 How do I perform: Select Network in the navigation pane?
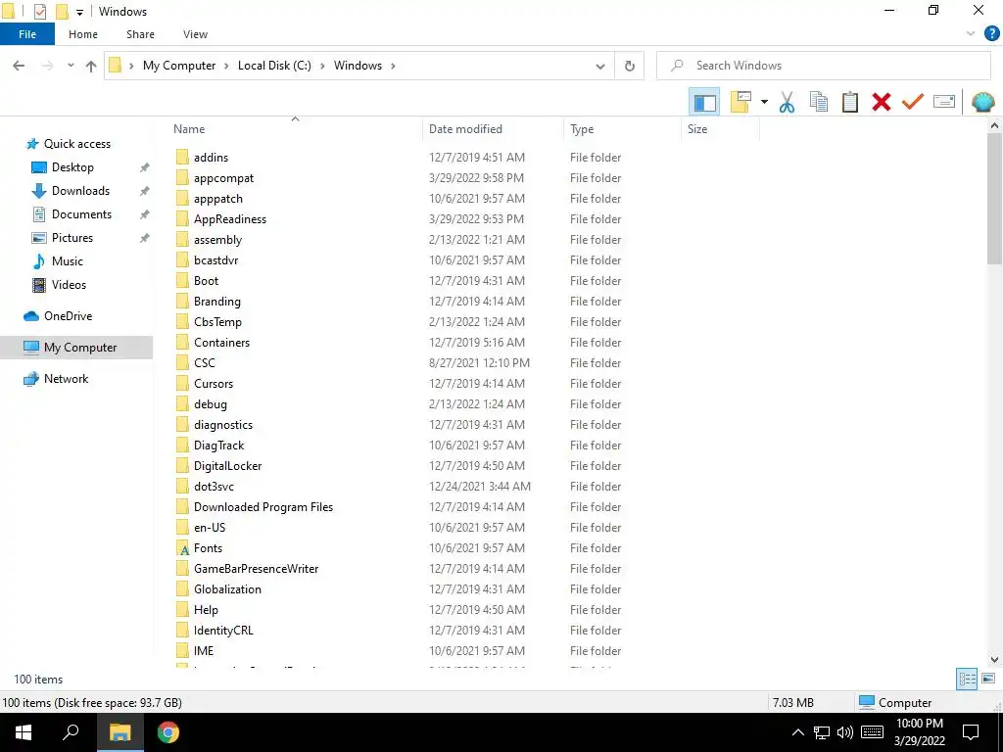pyautogui.click(x=66, y=379)
